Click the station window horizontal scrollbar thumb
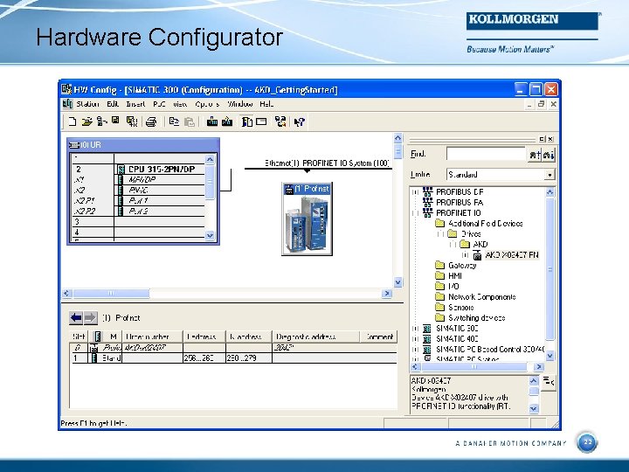Screen dimensions: 629x472 click(x=112, y=294)
